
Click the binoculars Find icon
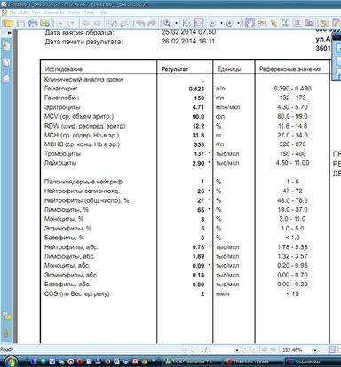coord(285,23)
